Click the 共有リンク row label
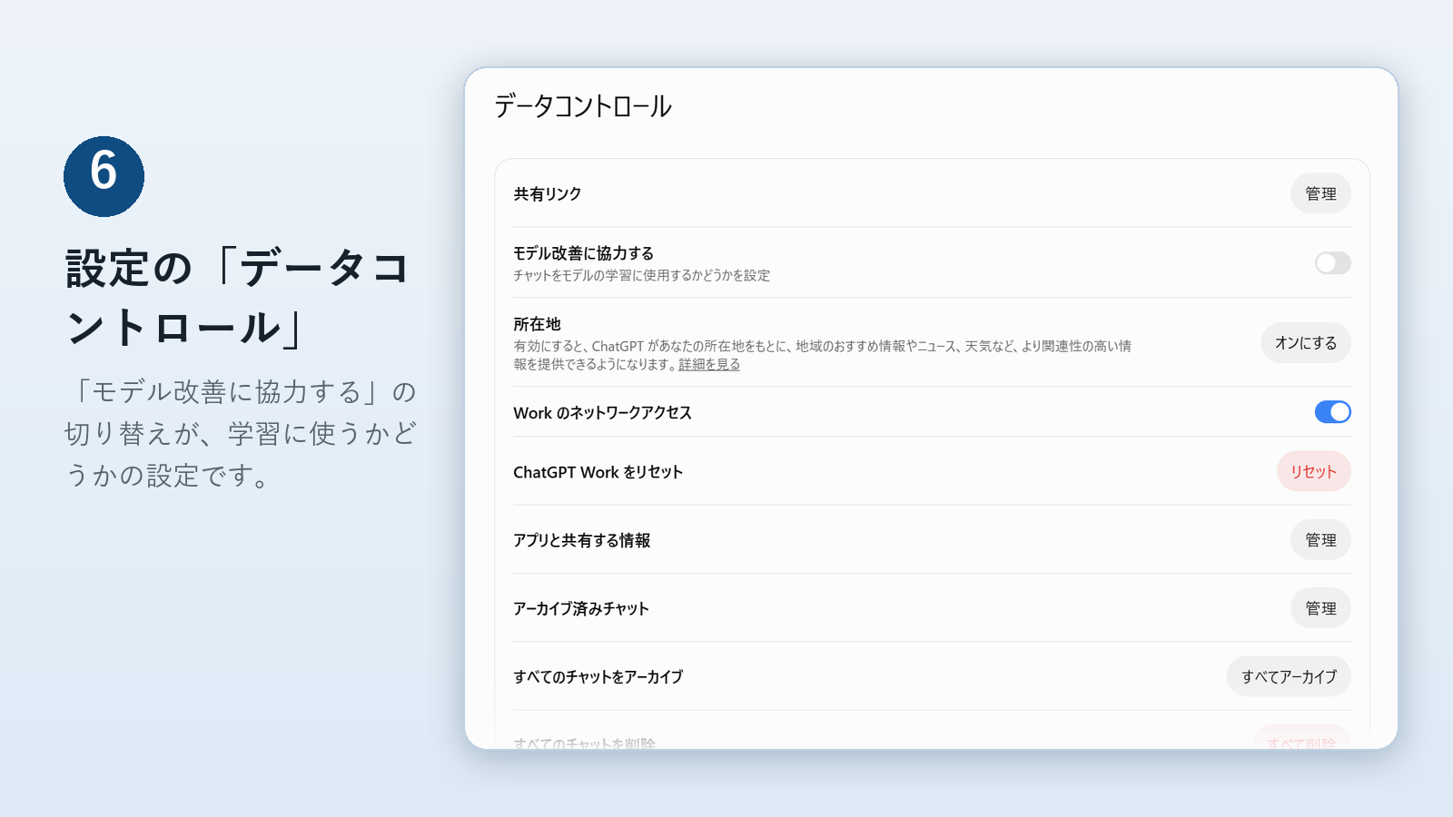This screenshot has height=817, width=1453. 548,194
